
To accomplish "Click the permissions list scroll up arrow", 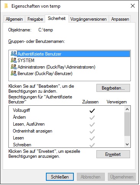I will 127,109.
